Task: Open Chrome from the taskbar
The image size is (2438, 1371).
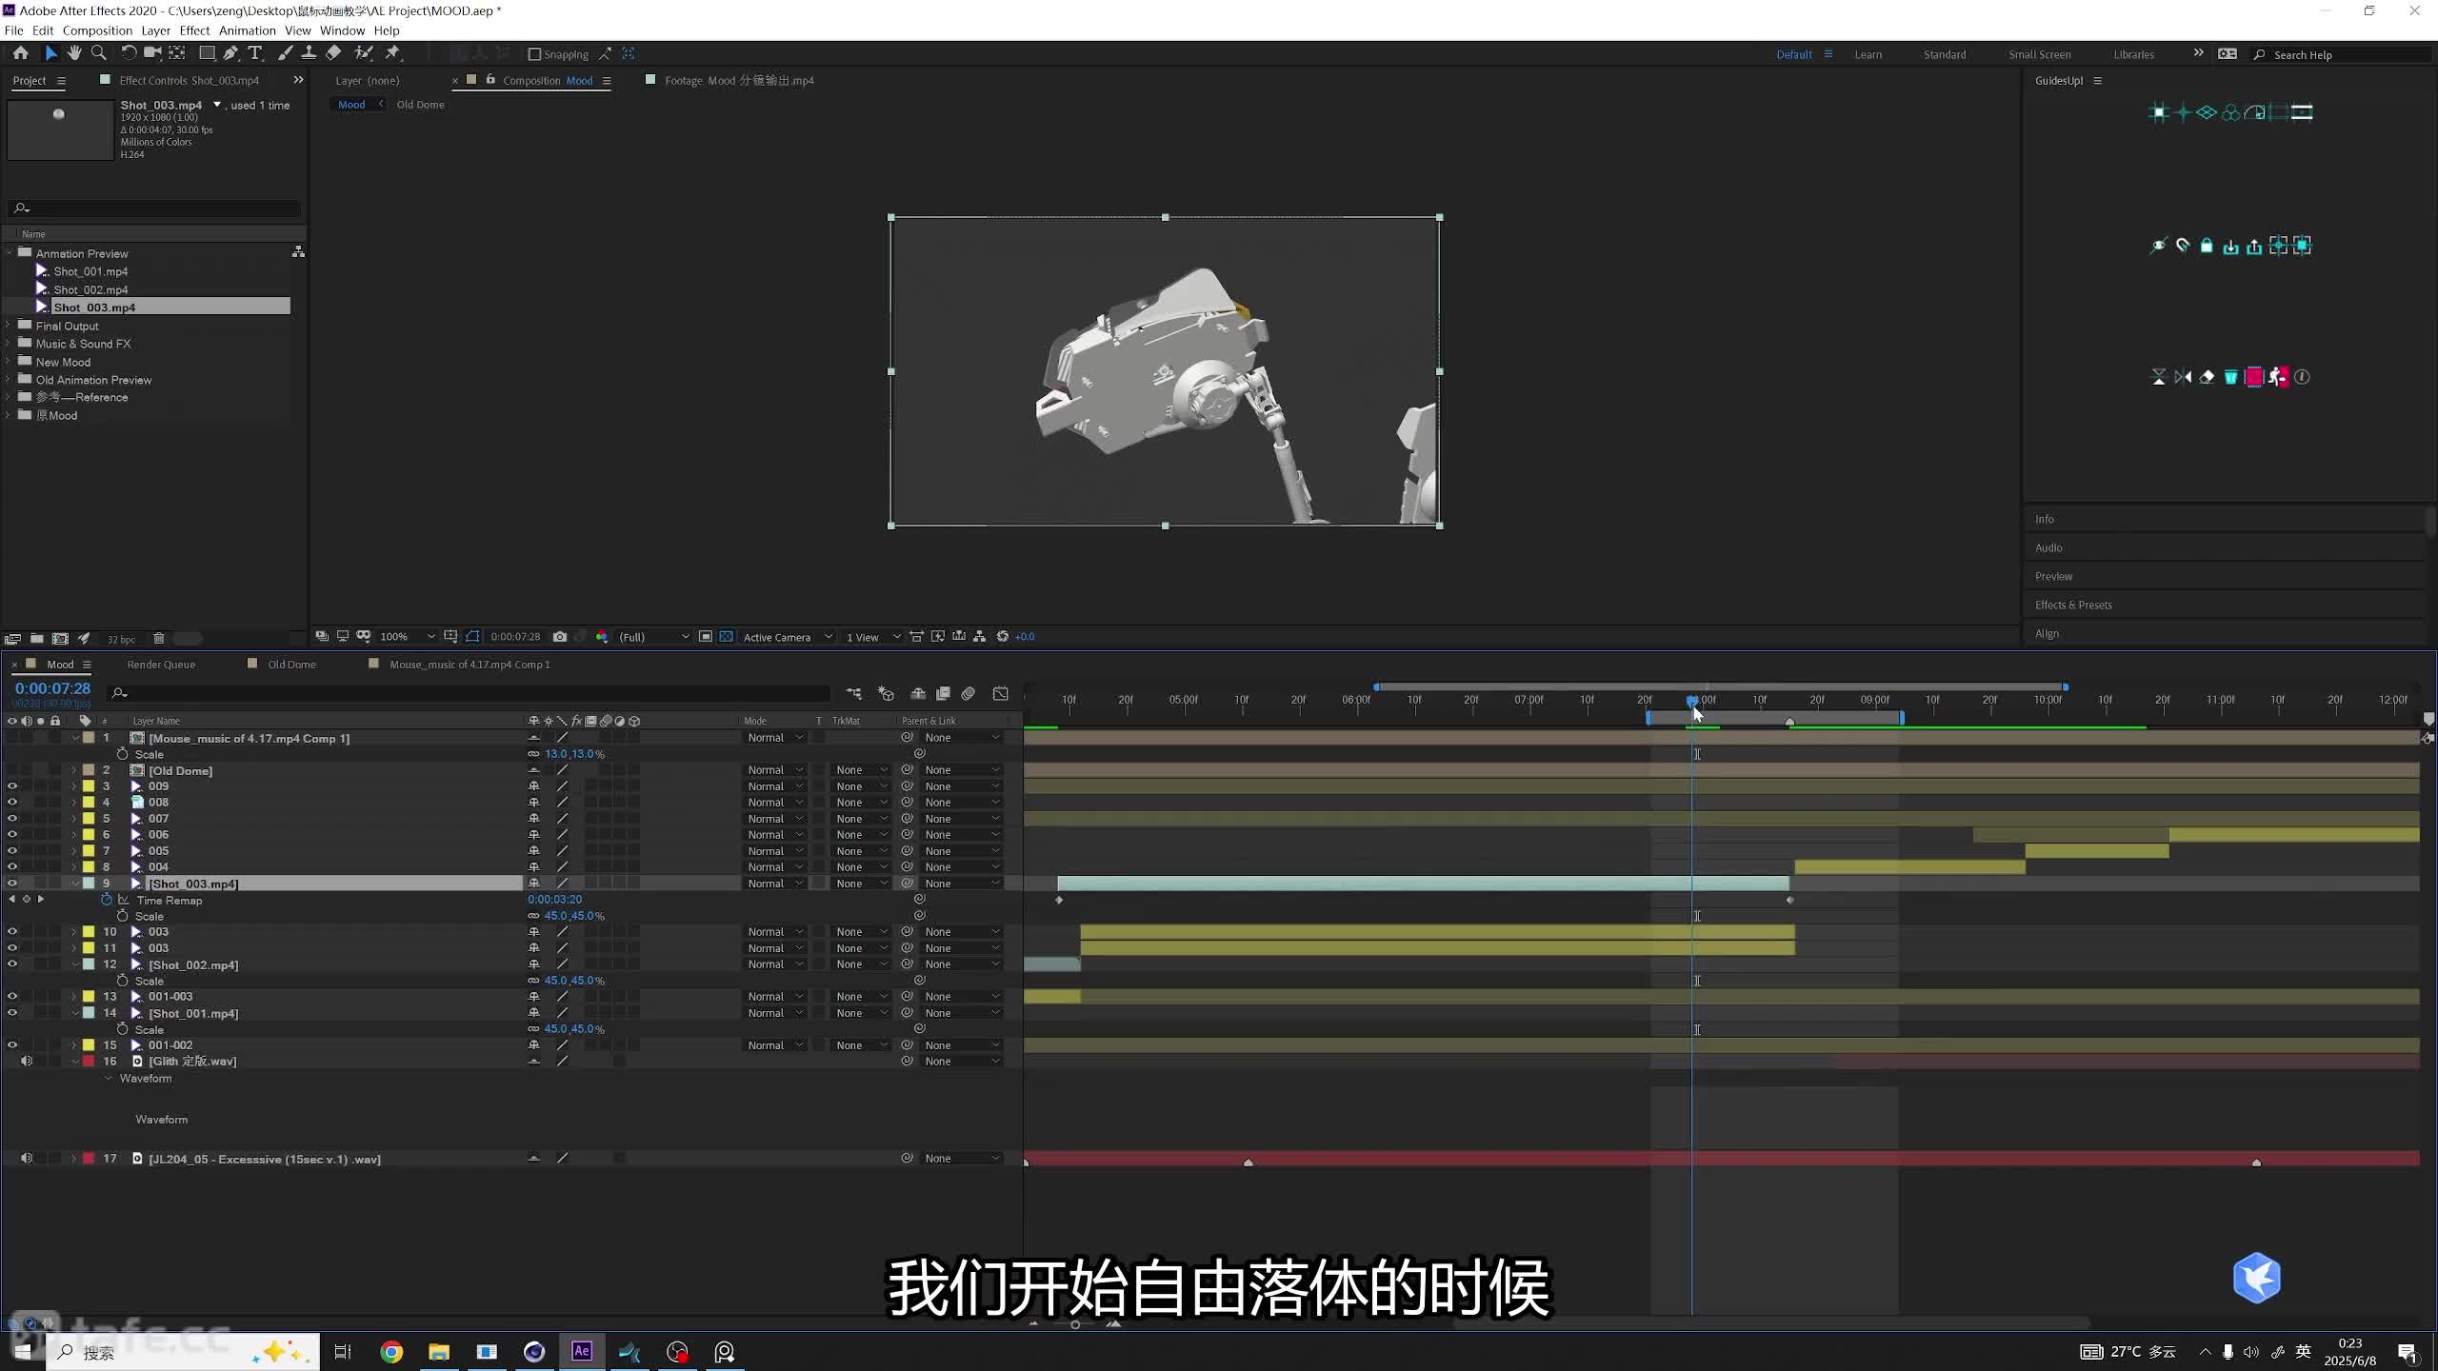Action: pos(391,1352)
